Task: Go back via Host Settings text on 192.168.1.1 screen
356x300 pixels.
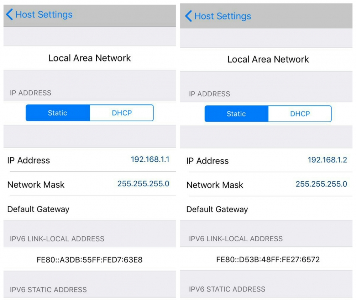Action: pos(44,15)
